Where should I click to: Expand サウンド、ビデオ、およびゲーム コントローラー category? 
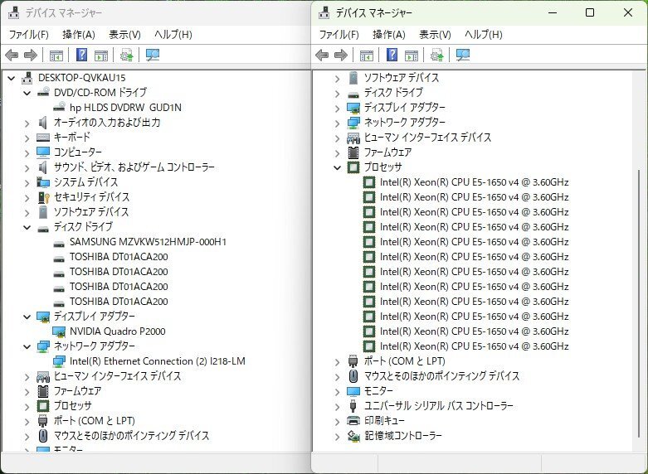click(27, 167)
